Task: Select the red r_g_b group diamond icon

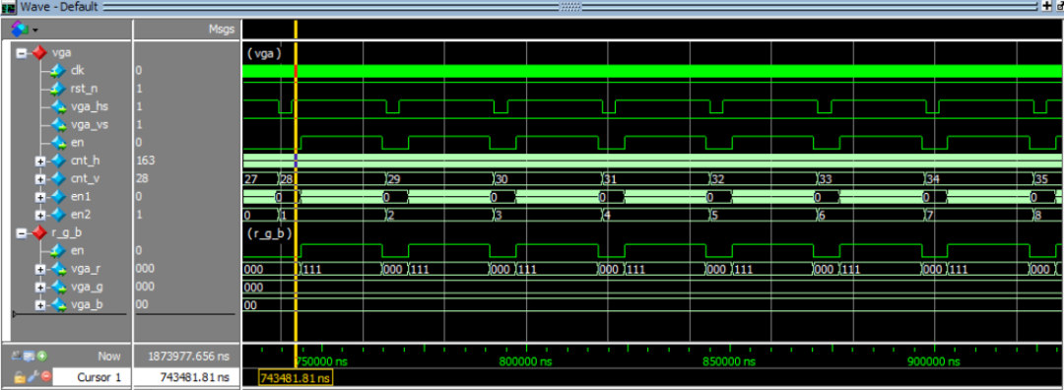Action: click(x=38, y=232)
